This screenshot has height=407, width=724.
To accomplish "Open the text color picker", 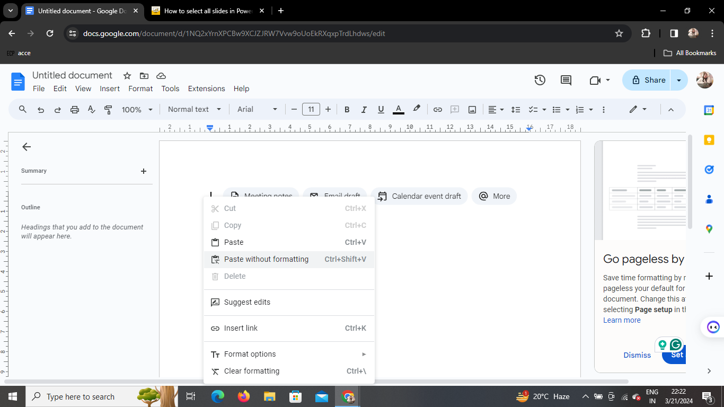I will pyautogui.click(x=399, y=110).
